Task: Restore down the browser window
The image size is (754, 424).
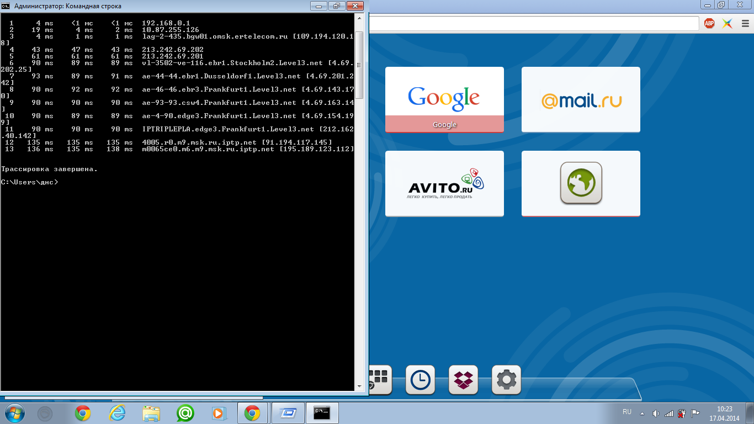Action: point(721,4)
